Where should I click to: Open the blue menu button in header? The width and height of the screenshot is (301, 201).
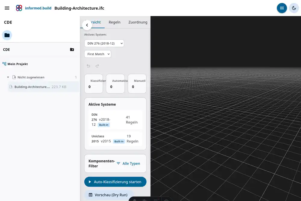282,8
